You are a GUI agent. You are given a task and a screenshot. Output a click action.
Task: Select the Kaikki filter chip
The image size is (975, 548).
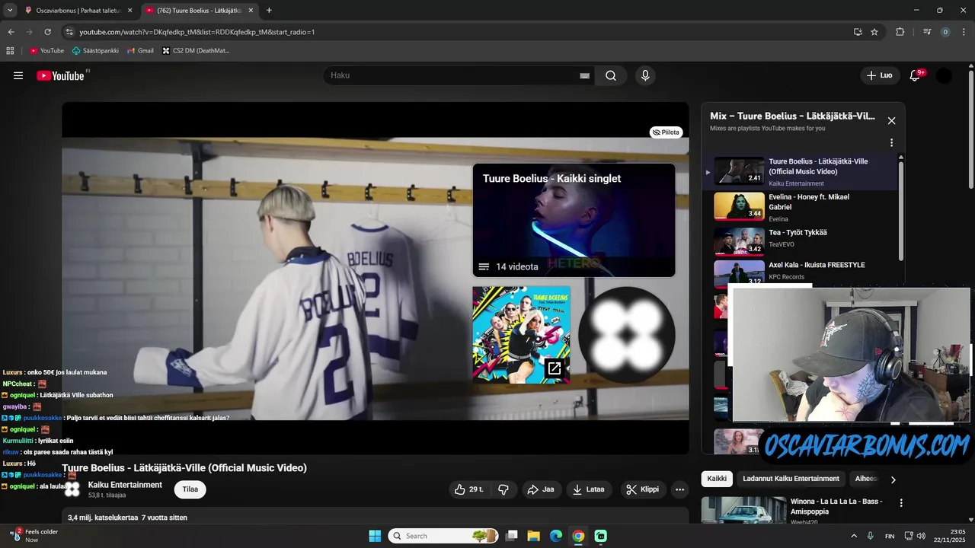tap(717, 479)
